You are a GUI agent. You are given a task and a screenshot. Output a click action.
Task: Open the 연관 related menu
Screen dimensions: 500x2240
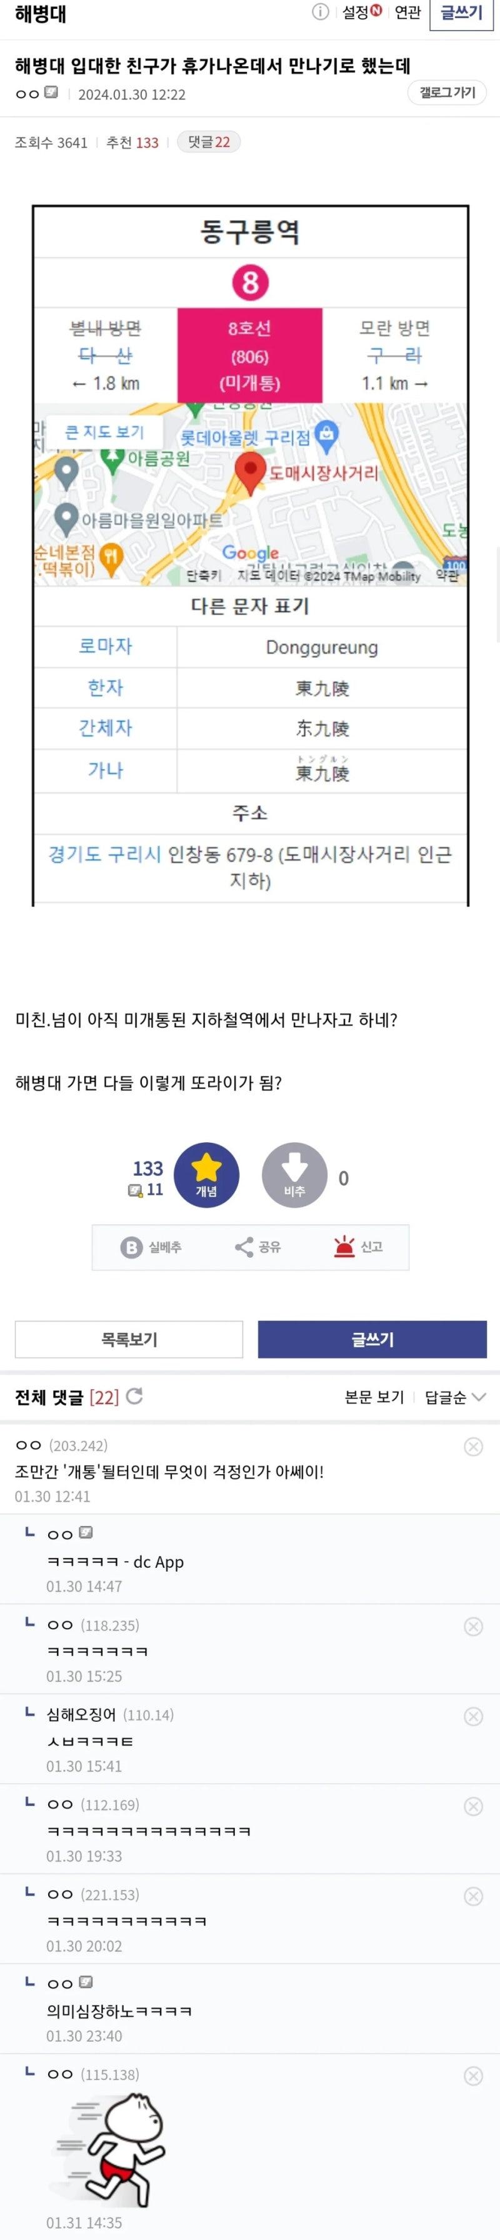[x=407, y=12]
